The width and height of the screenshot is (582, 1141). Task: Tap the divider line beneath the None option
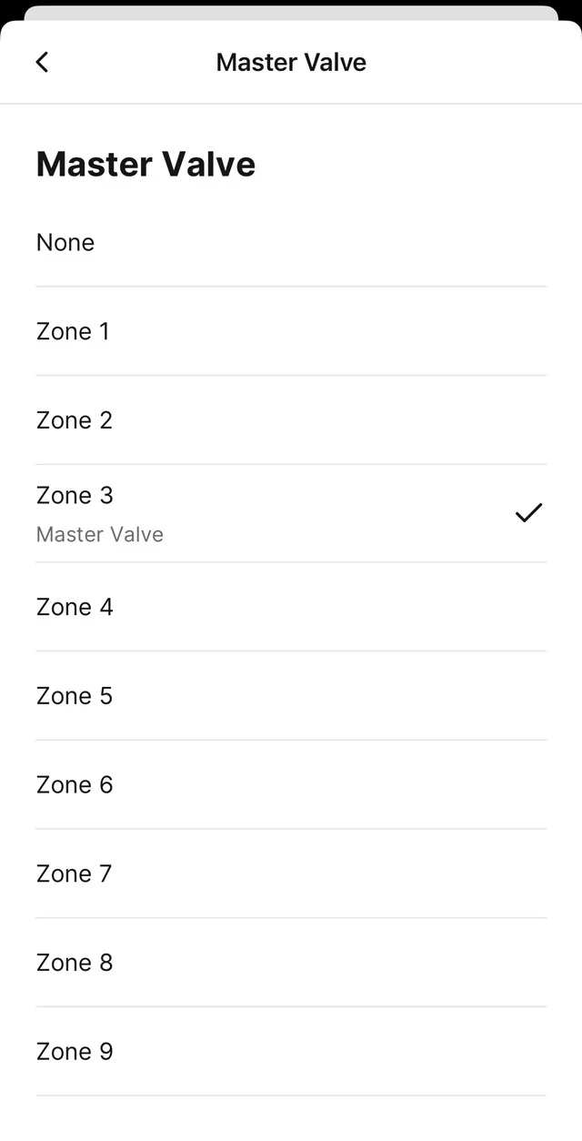(x=291, y=287)
